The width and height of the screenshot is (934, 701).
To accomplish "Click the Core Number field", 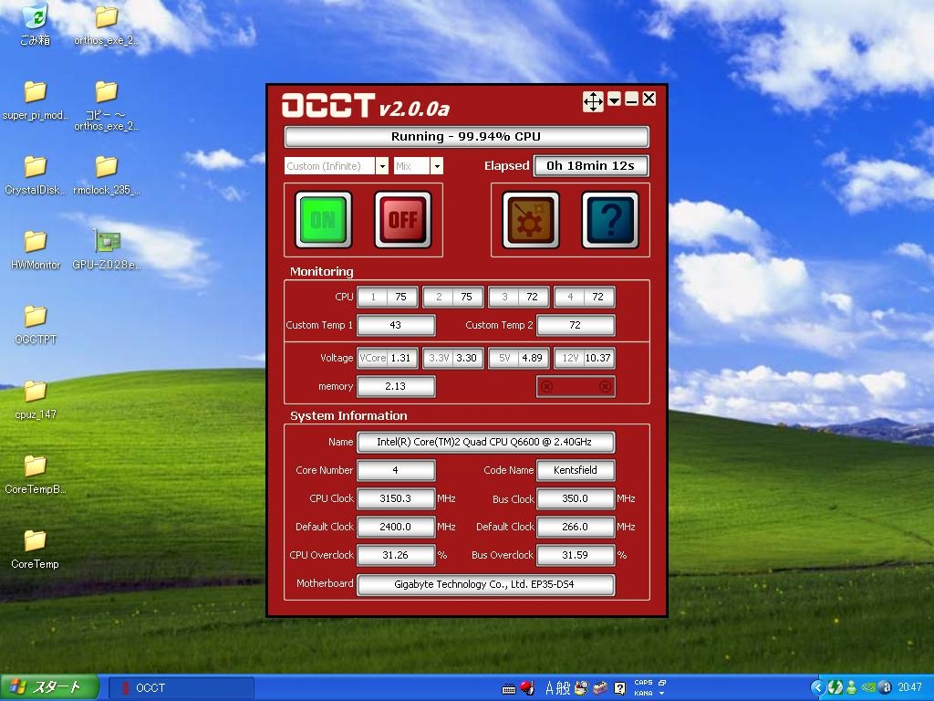I will tap(396, 470).
